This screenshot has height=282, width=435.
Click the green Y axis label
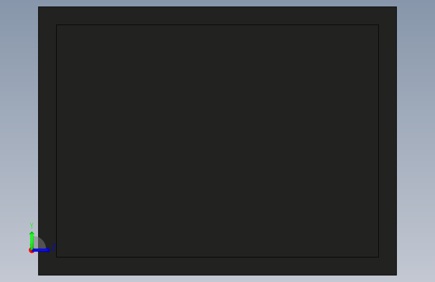(x=32, y=226)
